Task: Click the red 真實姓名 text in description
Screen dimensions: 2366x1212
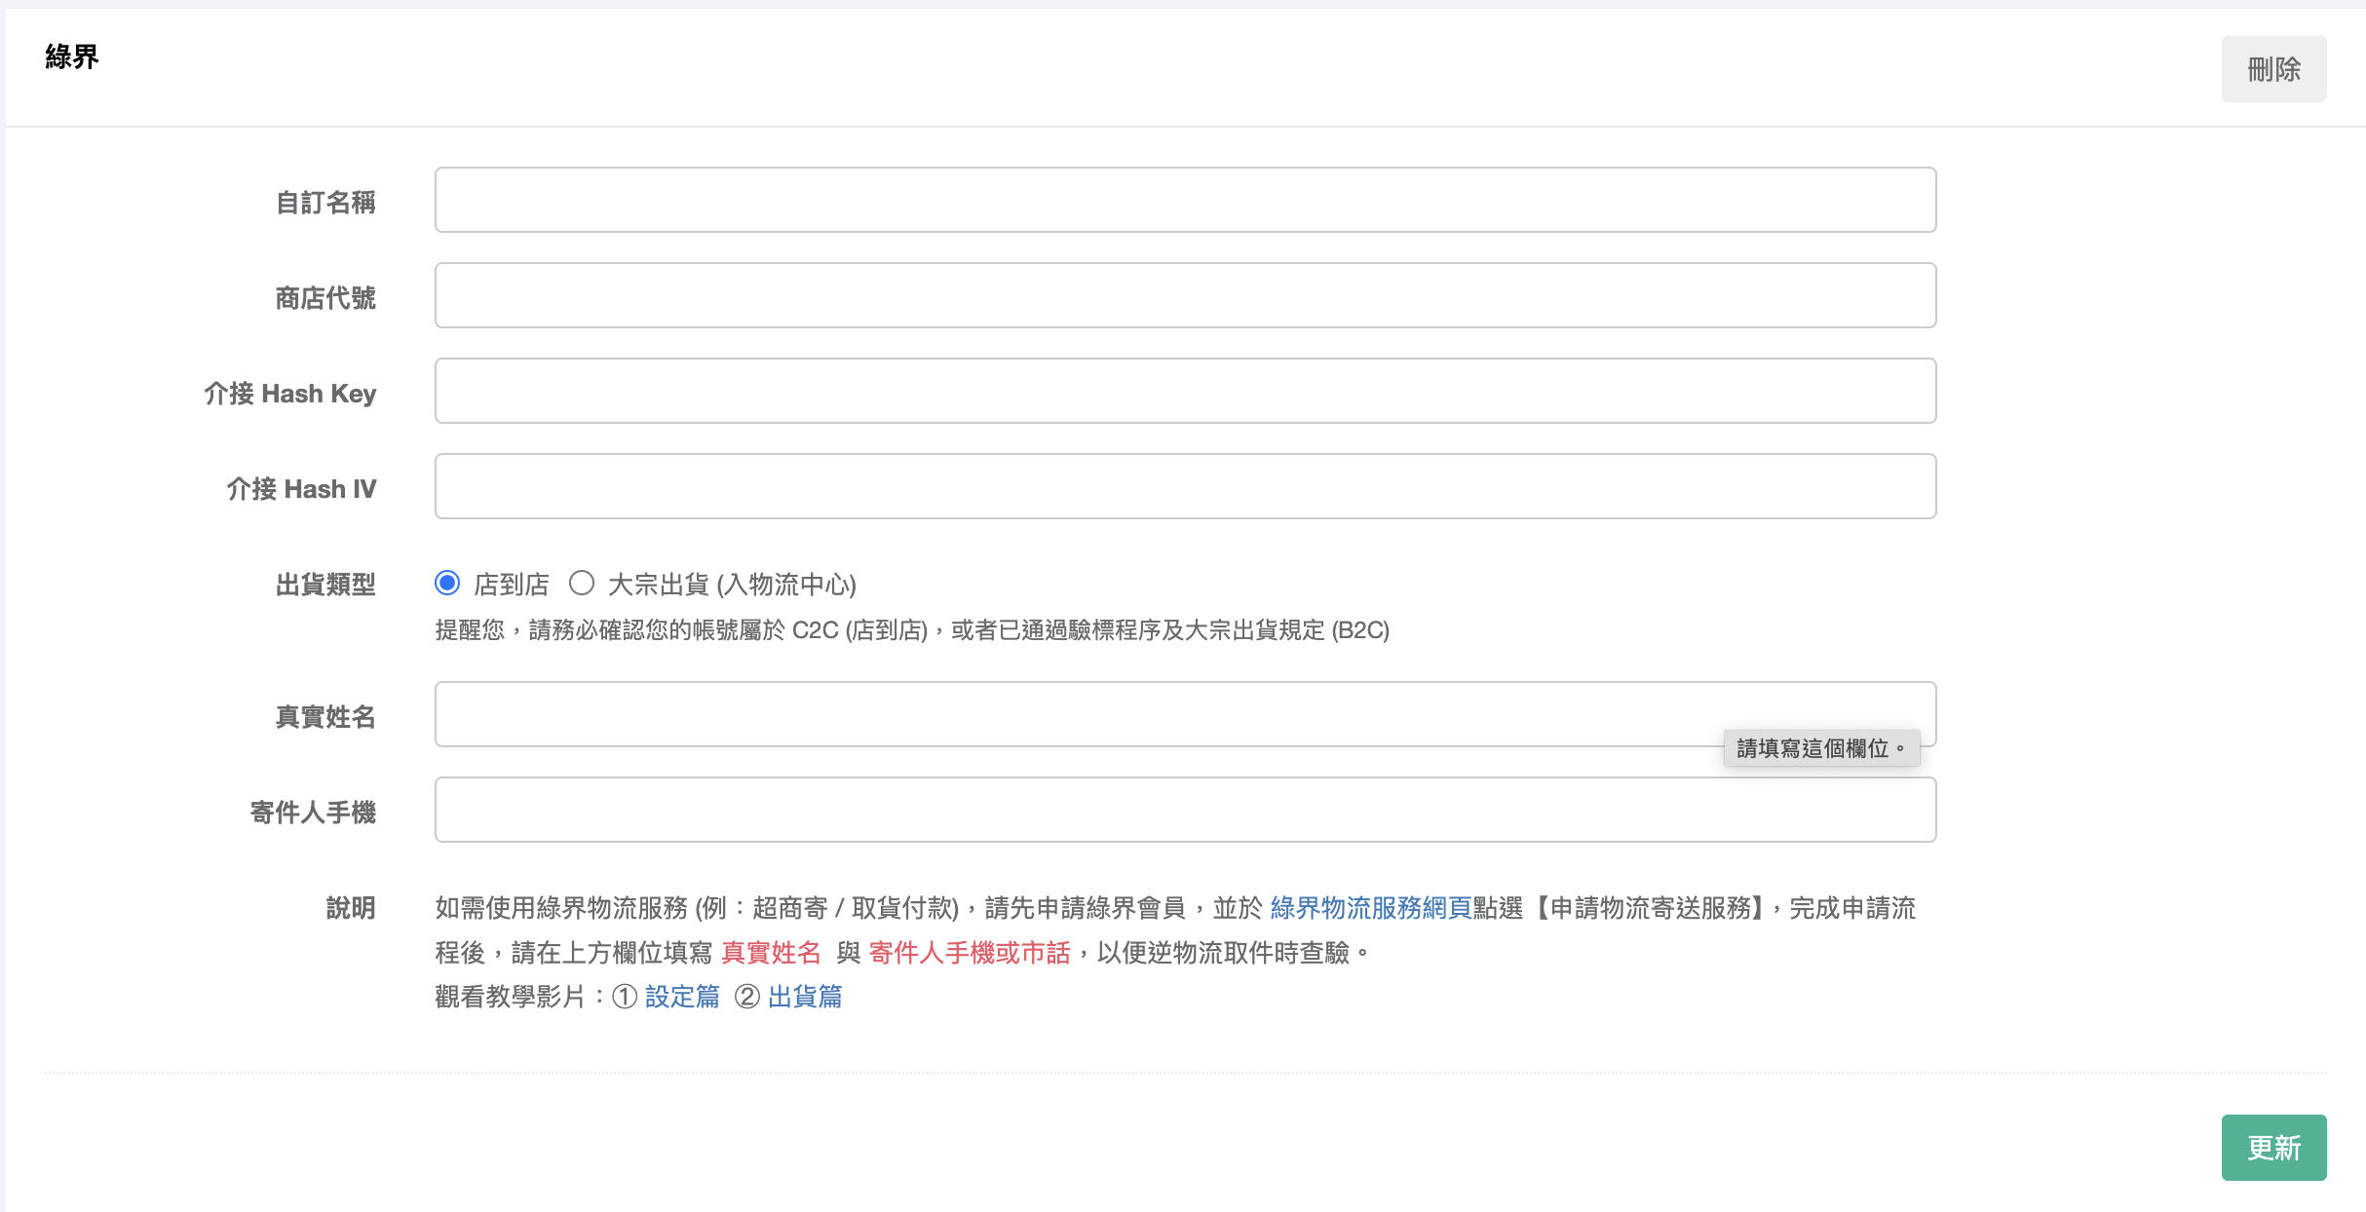Action: (771, 953)
